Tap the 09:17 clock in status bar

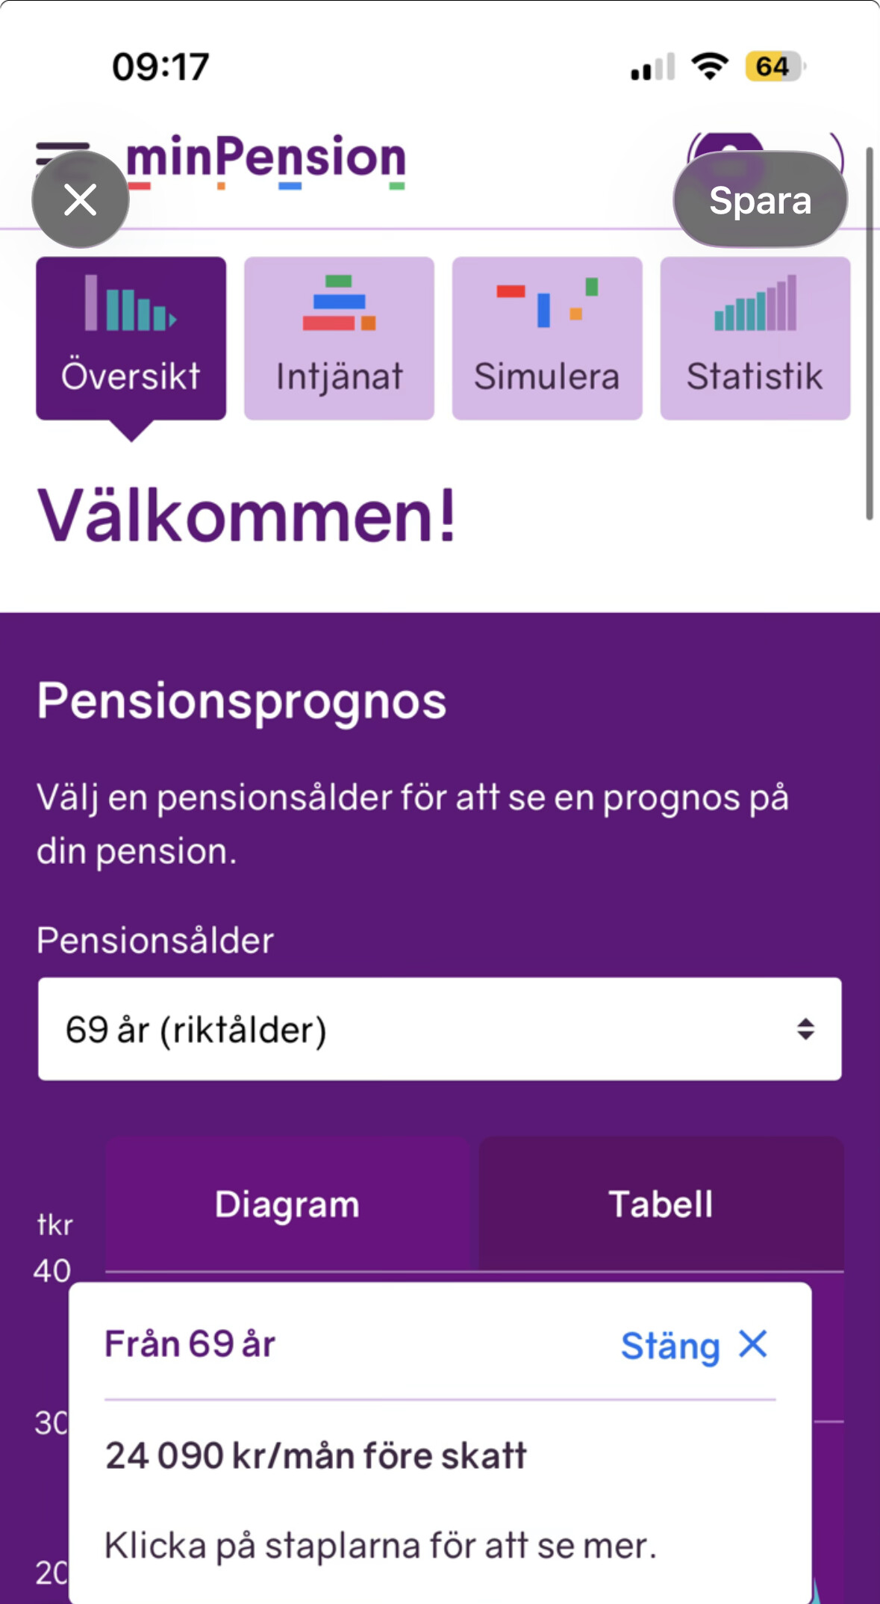160,67
